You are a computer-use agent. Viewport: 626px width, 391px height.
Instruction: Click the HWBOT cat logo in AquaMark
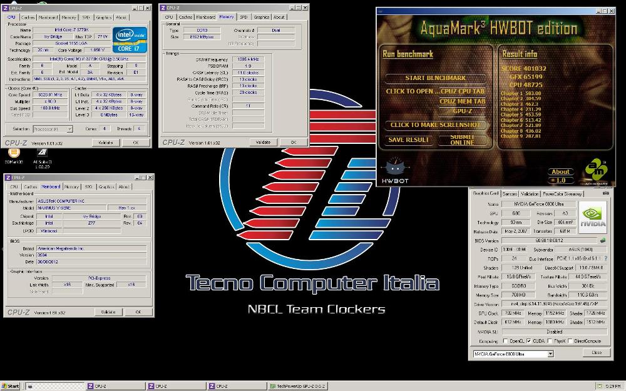(x=395, y=170)
